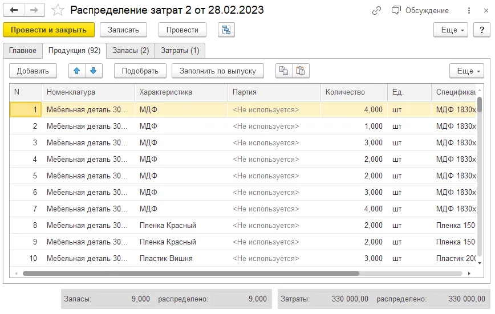Move row up with blue up arrow
This screenshot has height=314, width=495.
(77, 71)
